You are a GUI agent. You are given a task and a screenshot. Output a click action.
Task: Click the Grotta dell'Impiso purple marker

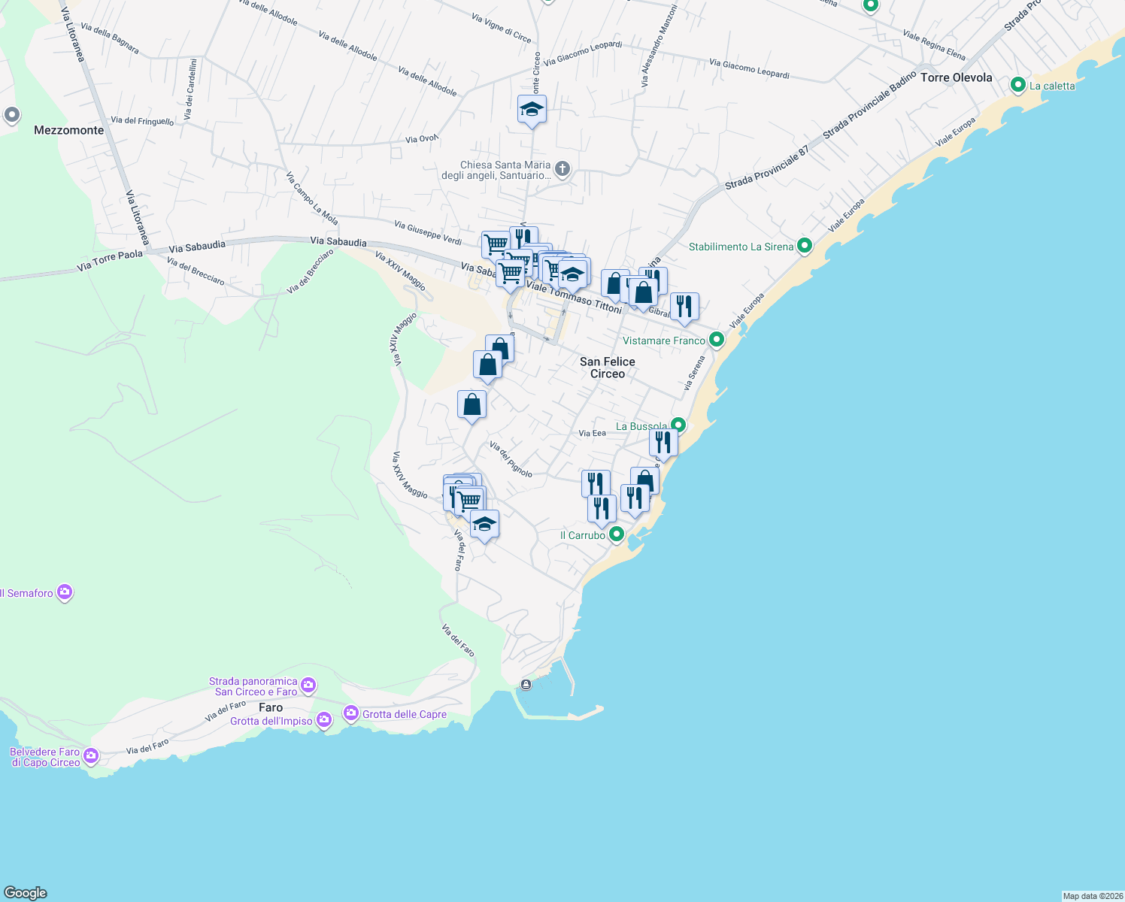coord(323,719)
